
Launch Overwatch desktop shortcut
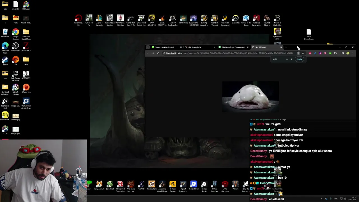[x=235, y=19]
